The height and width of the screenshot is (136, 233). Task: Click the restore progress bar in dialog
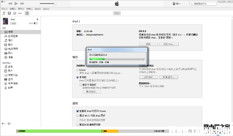click(x=117, y=59)
